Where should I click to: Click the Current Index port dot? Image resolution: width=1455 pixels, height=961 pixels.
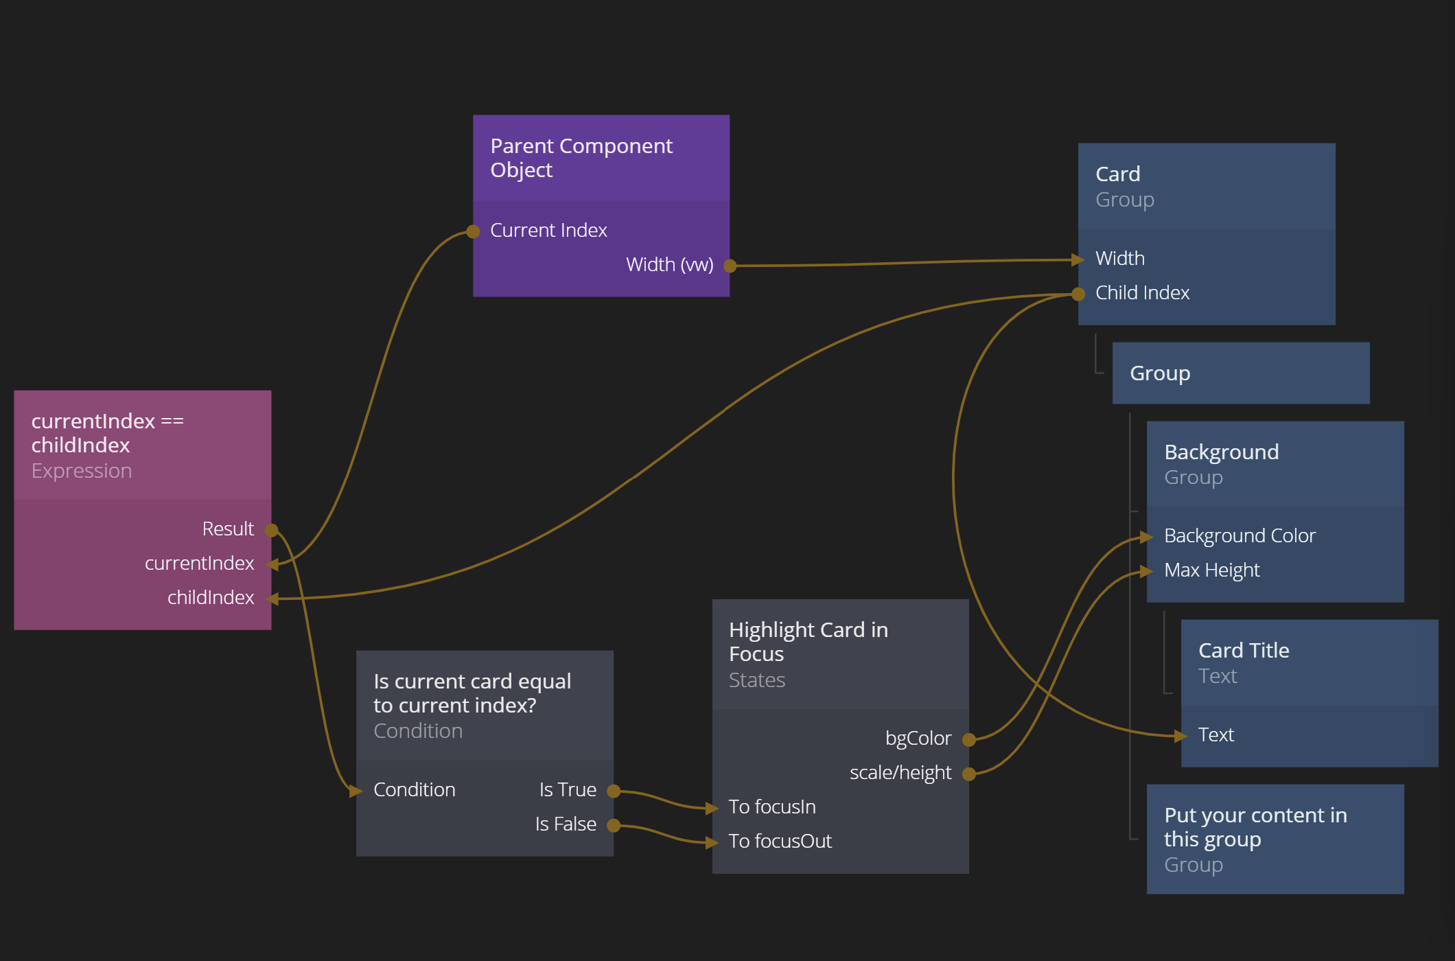pos(473,231)
